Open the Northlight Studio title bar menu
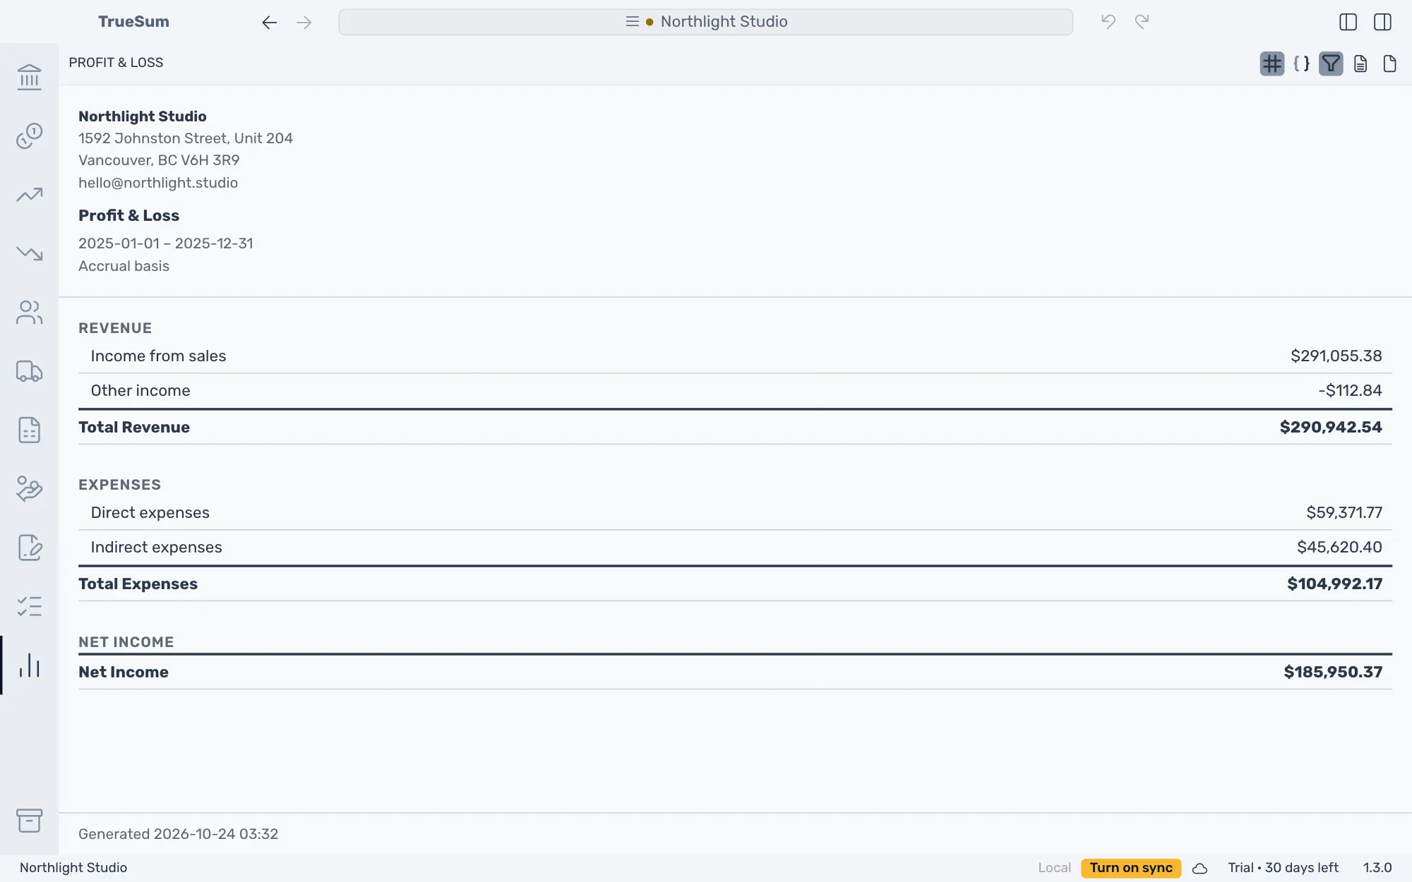The height and width of the screenshot is (882, 1412). [706, 22]
